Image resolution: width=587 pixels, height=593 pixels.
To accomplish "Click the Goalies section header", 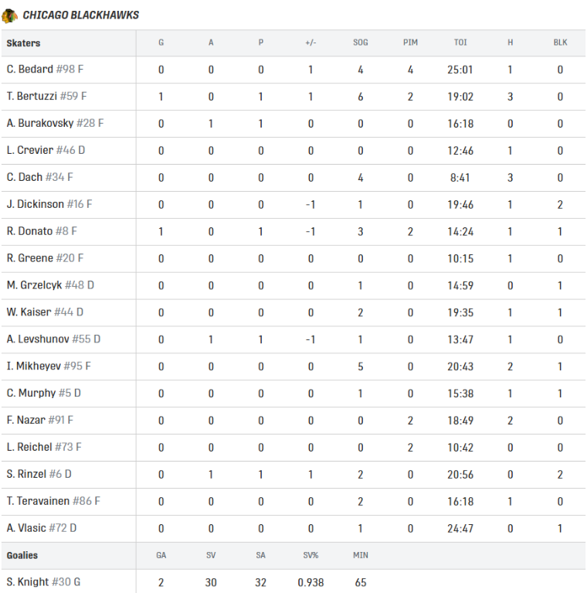I will point(22,556).
